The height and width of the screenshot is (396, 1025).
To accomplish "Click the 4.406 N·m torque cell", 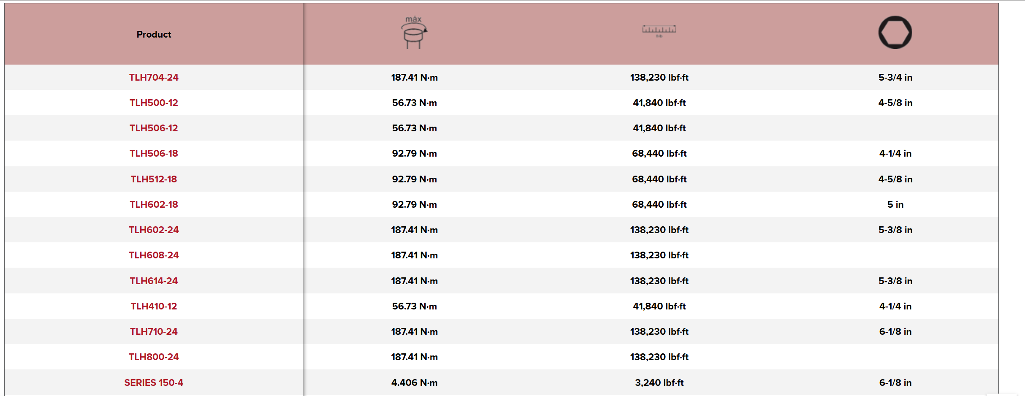I will pos(414,382).
